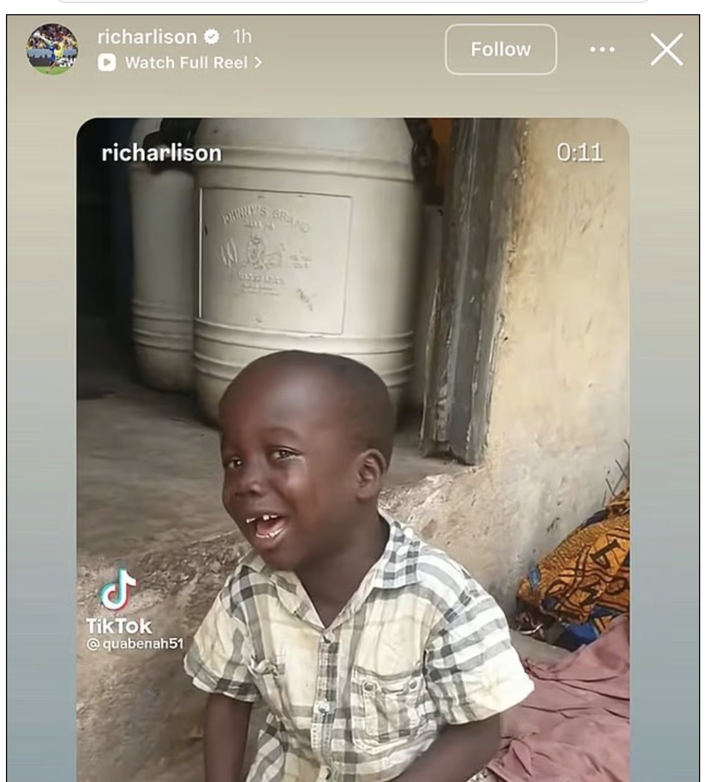Click the chevron after Watch Full Reel
The height and width of the screenshot is (782, 710).
coord(258,63)
